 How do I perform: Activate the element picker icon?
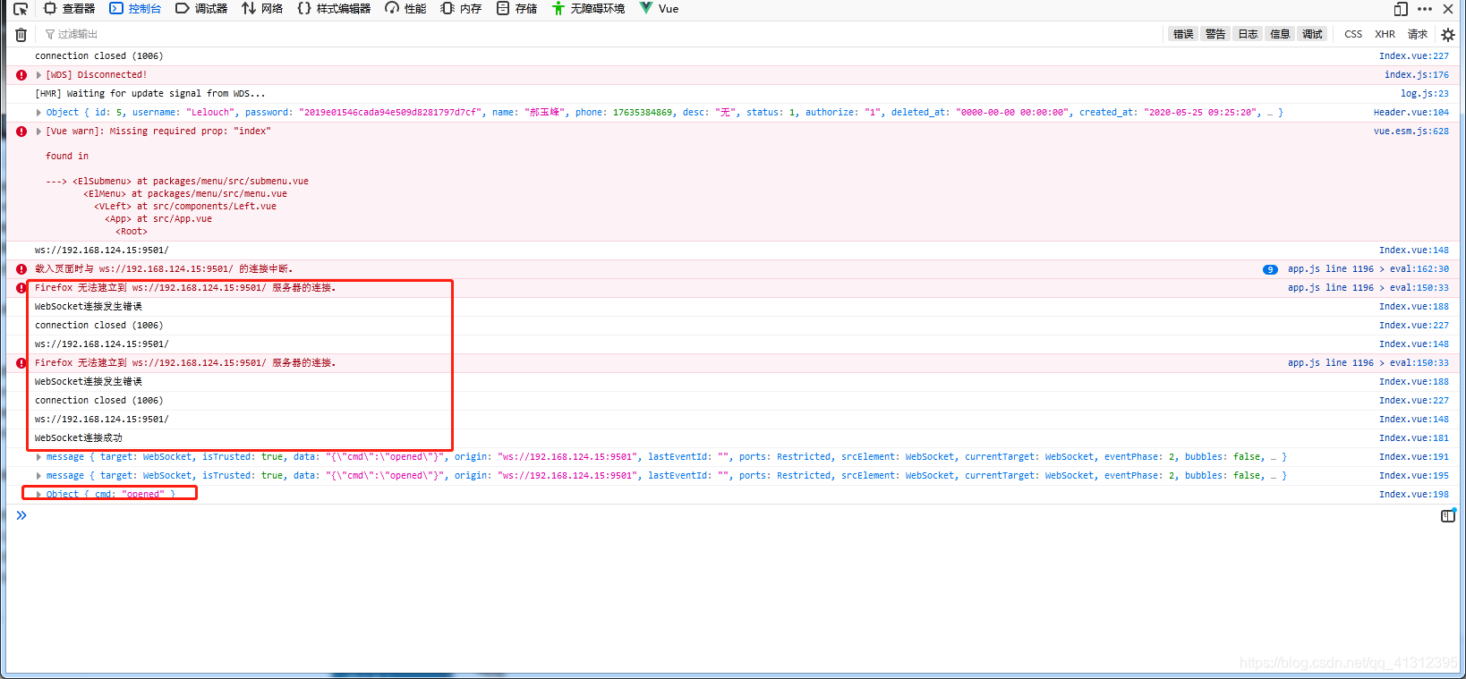pyautogui.click(x=21, y=9)
